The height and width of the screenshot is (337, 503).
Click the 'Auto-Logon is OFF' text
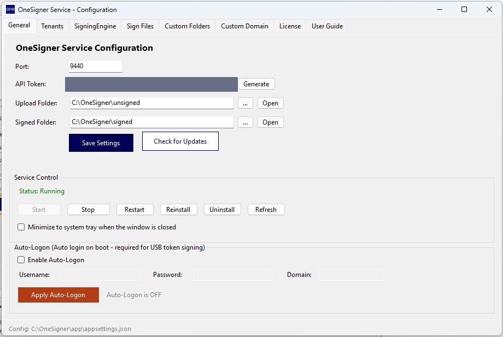pyautogui.click(x=134, y=295)
